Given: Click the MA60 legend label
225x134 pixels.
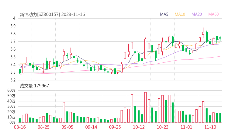Looking at the screenshot, I should [213, 14].
